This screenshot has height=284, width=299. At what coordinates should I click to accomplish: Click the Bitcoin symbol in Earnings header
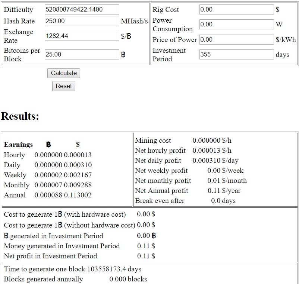48,145
